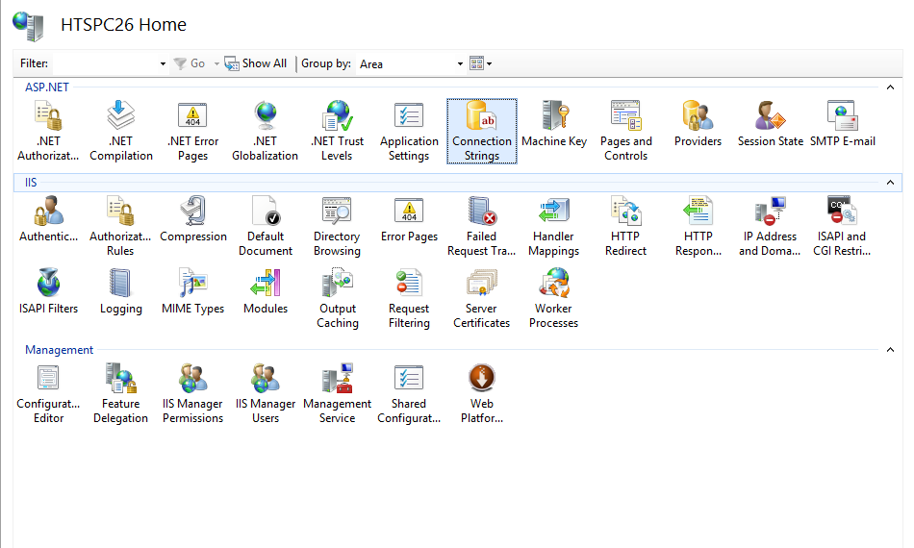Open Configuration Editor feature
The image size is (914, 548).
point(48,393)
